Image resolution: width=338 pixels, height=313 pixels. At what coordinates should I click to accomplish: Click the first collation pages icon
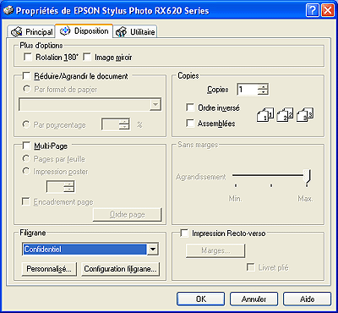[x=264, y=115]
